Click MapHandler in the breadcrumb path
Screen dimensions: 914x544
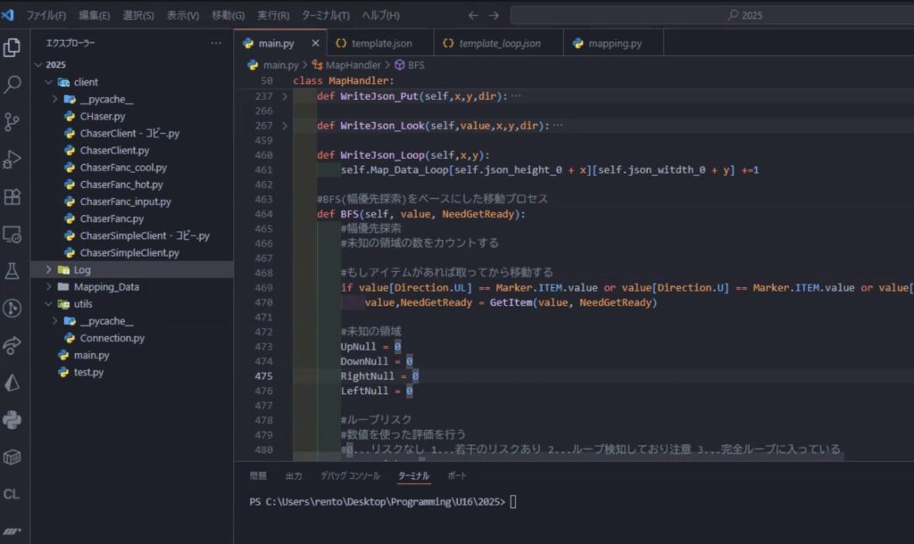pos(352,65)
